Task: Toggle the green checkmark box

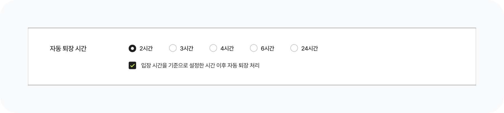Action: click(132, 65)
